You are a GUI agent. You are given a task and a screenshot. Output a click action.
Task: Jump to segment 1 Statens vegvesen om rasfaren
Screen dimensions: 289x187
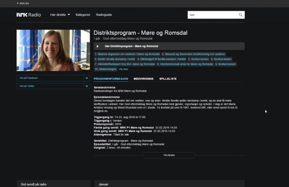point(127,54)
